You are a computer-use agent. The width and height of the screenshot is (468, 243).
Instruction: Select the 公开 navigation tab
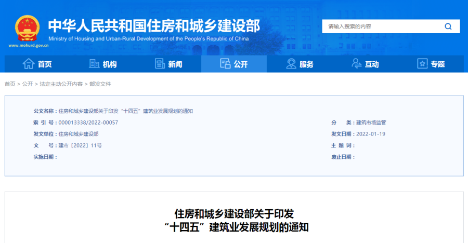234,64
